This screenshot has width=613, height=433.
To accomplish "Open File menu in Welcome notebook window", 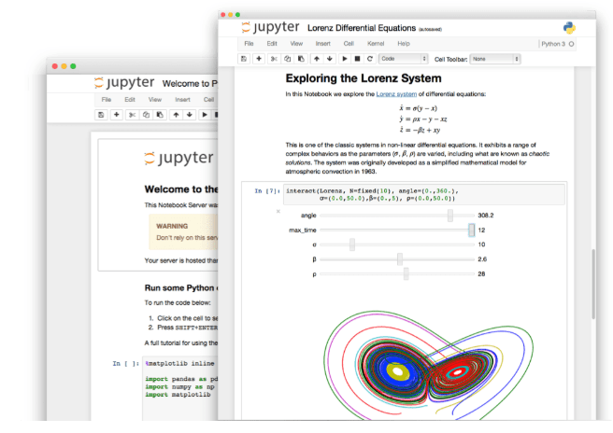I will point(107,100).
